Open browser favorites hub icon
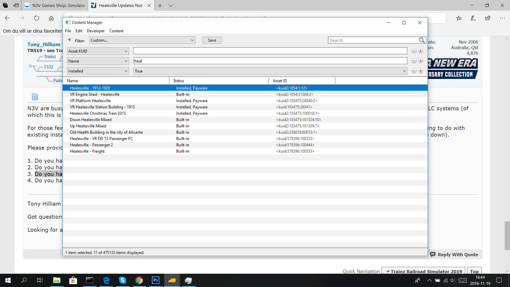Screen dimensions: 510x287 (x=459, y=18)
